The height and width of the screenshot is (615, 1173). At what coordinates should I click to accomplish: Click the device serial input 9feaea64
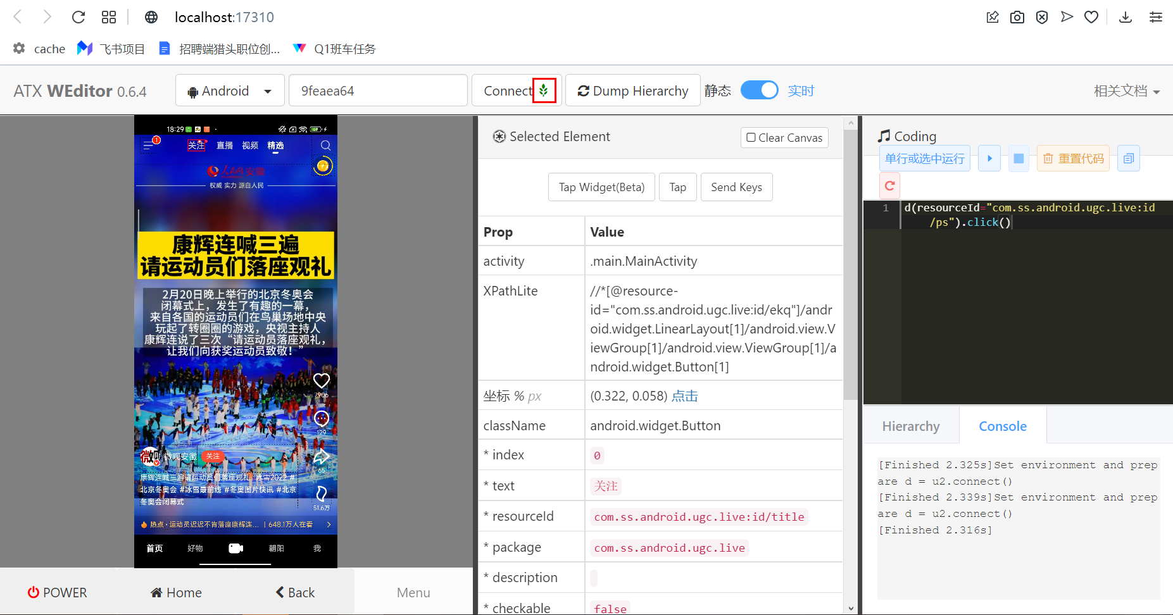[378, 90]
